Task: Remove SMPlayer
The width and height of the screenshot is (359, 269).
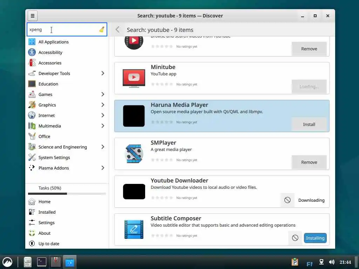Action: pos(309,162)
